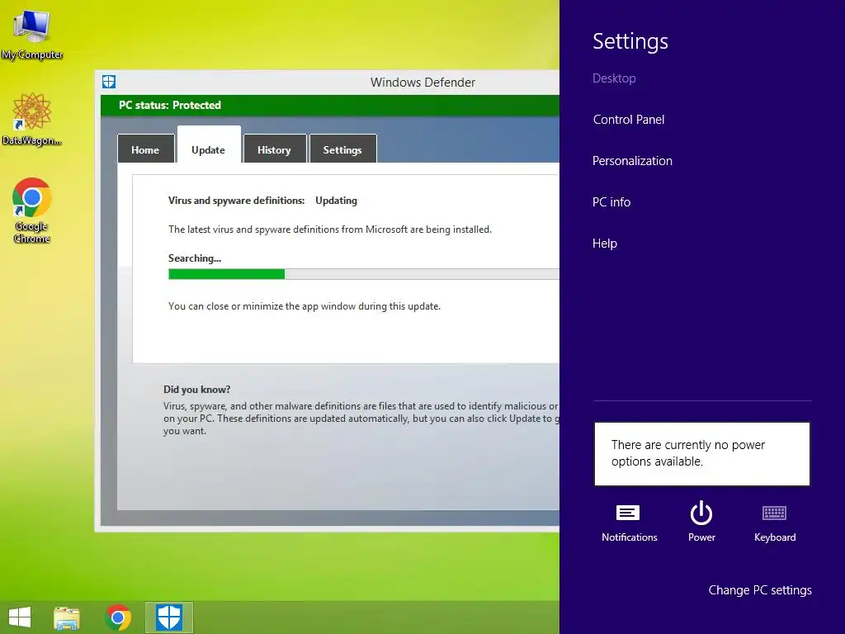This screenshot has width=845, height=634.
Task: Open My Computer desktop icon
Action: point(32,33)
